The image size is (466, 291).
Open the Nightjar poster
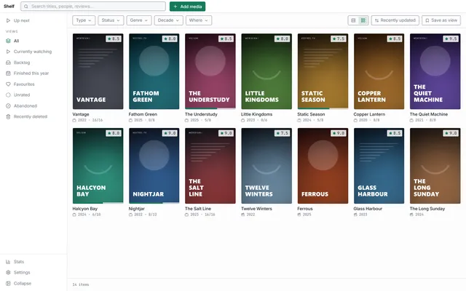coord(154,166)
